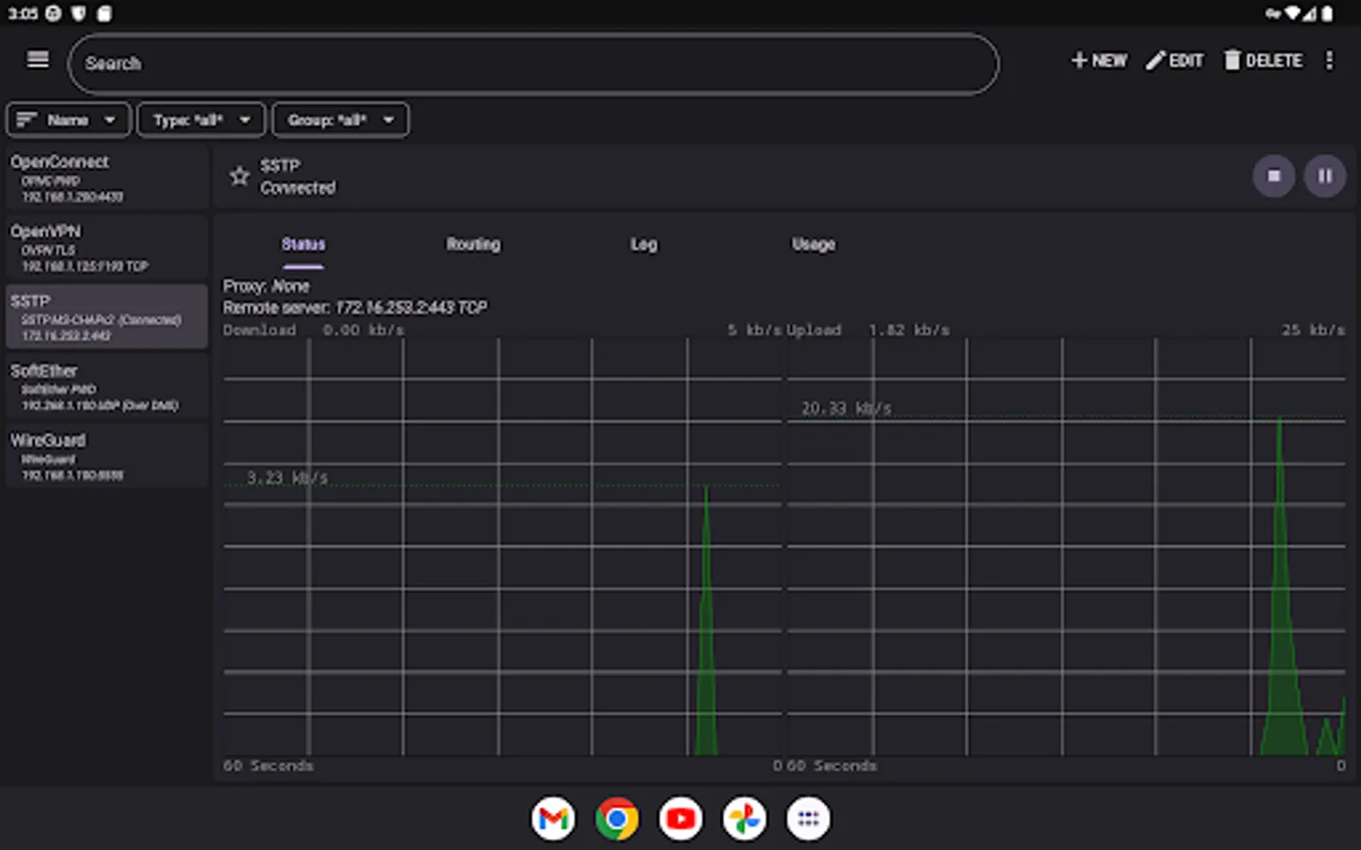Open the Group filter dropdown

(x=340, y=120)
